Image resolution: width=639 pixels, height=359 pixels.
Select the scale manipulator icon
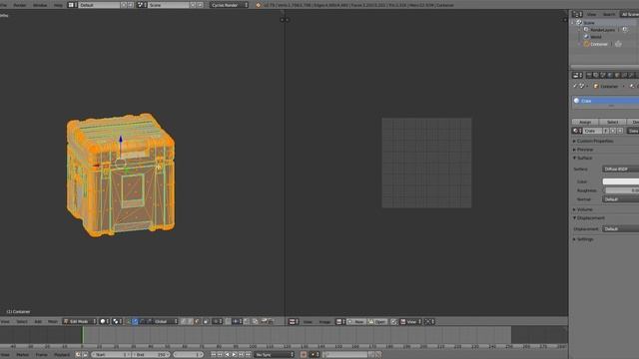pos(149,321)
